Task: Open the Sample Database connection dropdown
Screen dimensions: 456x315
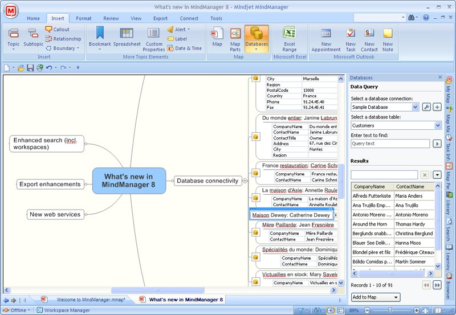Action: click(x=415, y=107)
